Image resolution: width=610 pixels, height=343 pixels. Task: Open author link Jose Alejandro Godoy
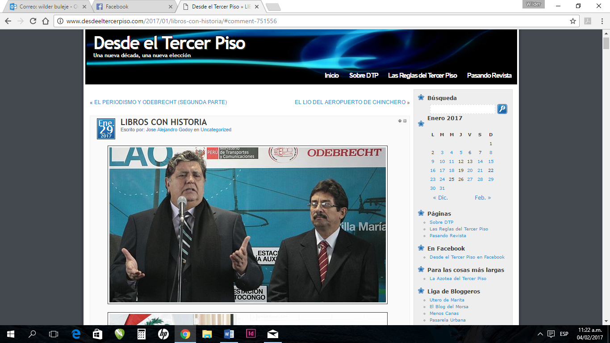(x=169, y=130)
